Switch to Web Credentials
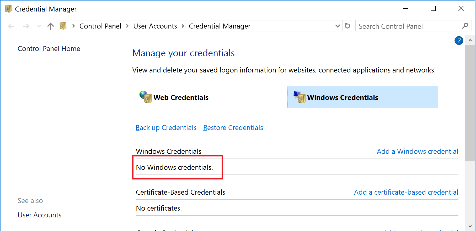This screenshot has height=231, width=476. [181, 98]
